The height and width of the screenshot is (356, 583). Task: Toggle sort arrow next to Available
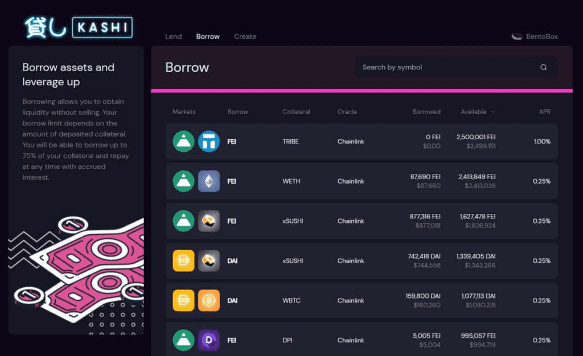pyautogui.click(x=493, y=111)
